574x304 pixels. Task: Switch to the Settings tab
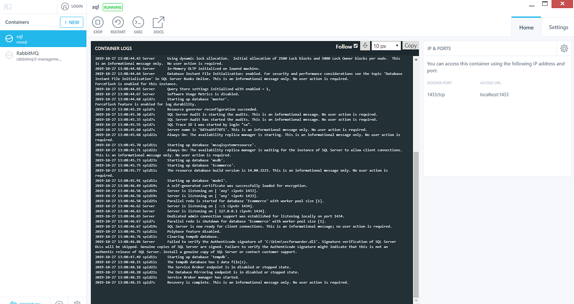tap(558, 27)
